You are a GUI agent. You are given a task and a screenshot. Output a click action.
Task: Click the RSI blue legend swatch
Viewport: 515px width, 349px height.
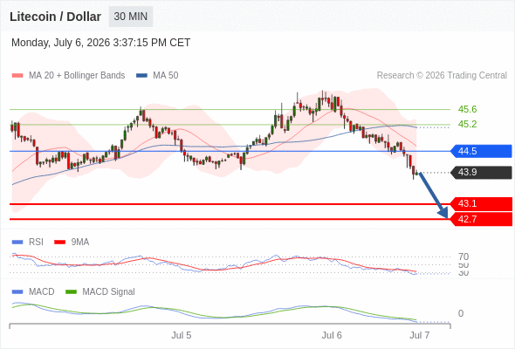pos(17,243)
